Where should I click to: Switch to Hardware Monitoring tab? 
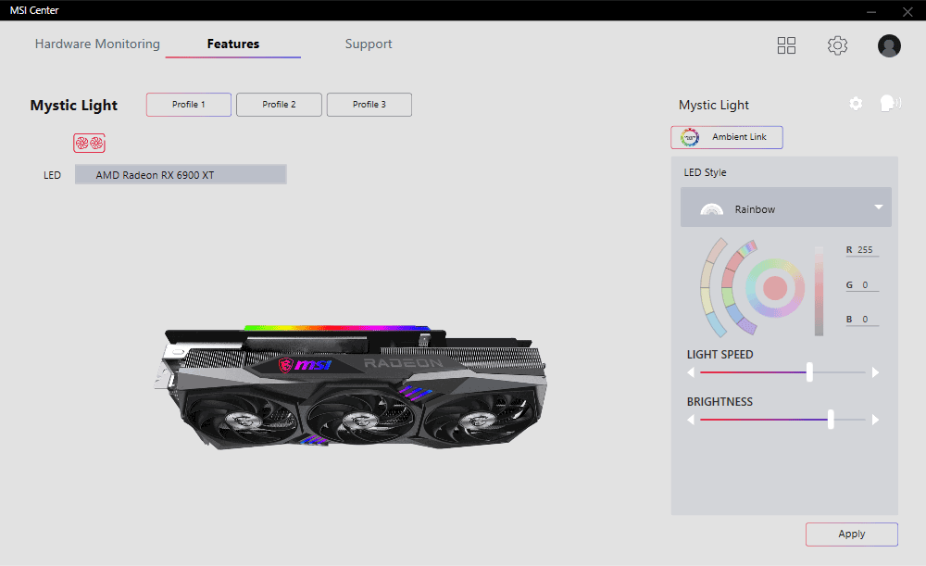pos(97,44)
